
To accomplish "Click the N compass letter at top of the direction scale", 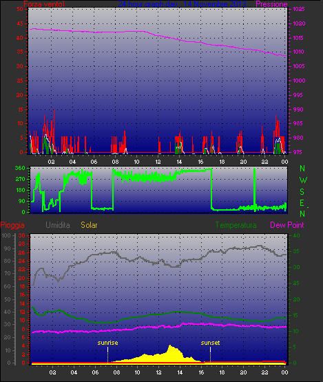I will pyautogui.click(x=302, y=169).
